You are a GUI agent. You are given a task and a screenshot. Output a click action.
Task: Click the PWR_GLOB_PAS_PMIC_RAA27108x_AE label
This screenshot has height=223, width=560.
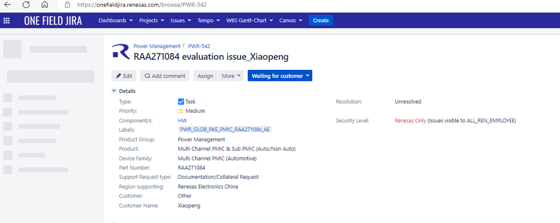click(225, 130)
